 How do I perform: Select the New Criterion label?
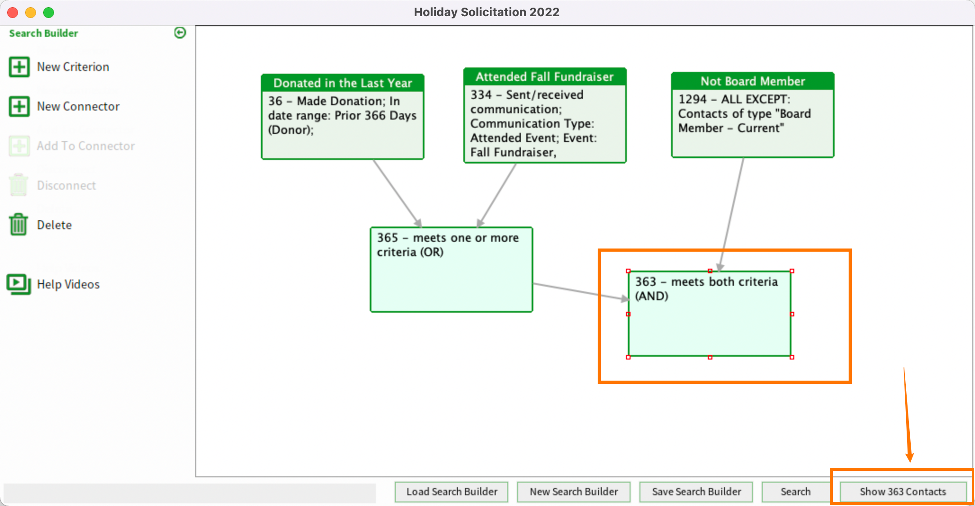73,67
